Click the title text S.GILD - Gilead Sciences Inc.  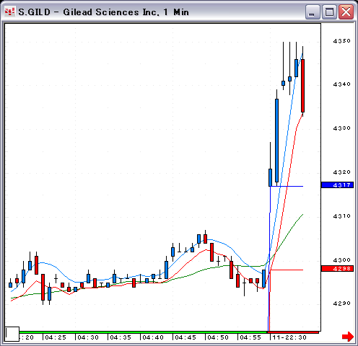pyautogui.click(x=89, y=12)
